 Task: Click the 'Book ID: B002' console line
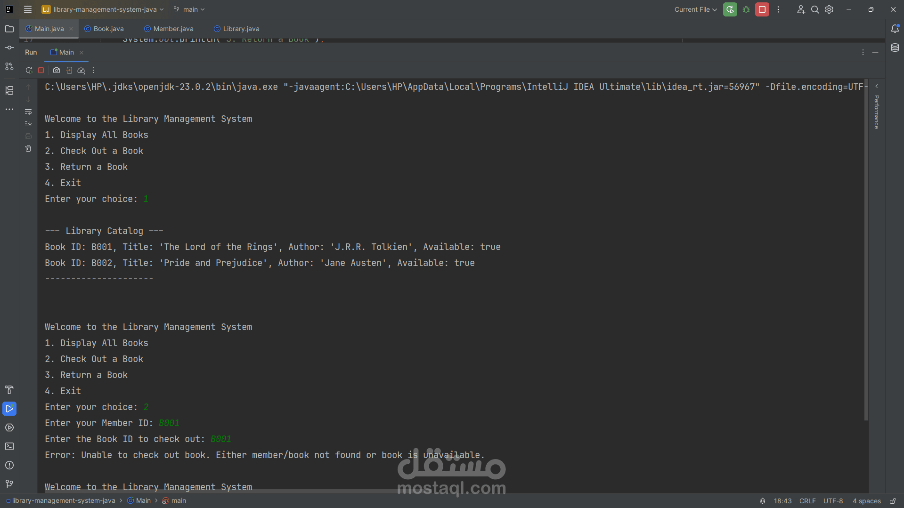(x=260, y=263)
